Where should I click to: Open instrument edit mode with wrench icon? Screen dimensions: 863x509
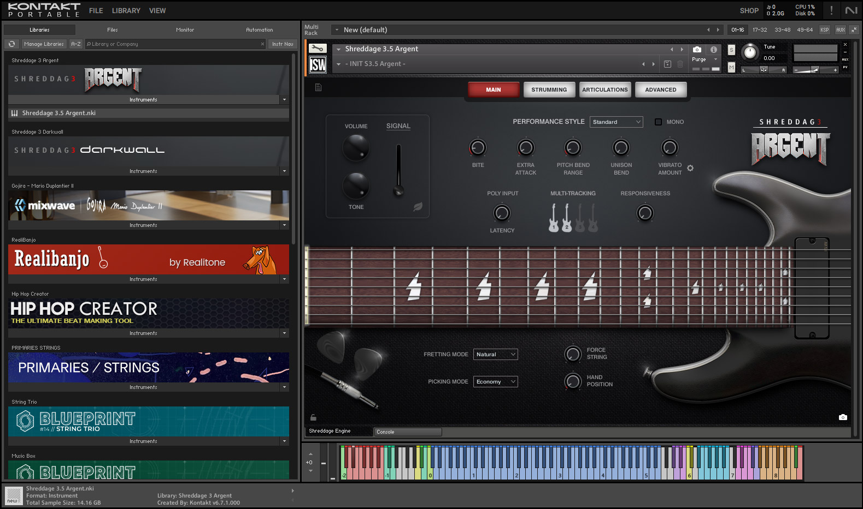318,49
